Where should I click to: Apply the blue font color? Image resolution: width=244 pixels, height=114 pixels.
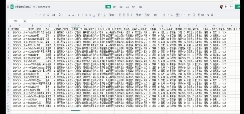(94, 15)
